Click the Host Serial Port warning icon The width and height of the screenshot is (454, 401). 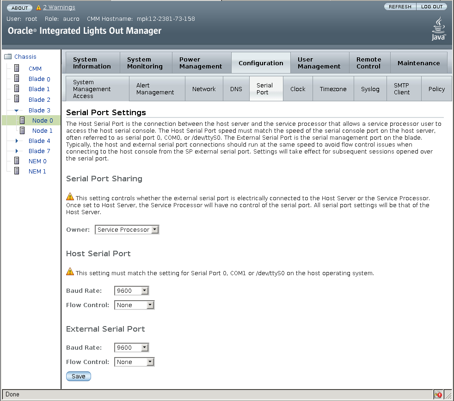(x=70, y=271)
